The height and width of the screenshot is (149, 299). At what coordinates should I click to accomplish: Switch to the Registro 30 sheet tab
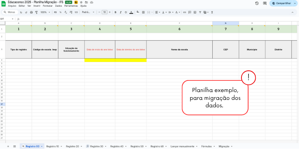pos(96,146)
